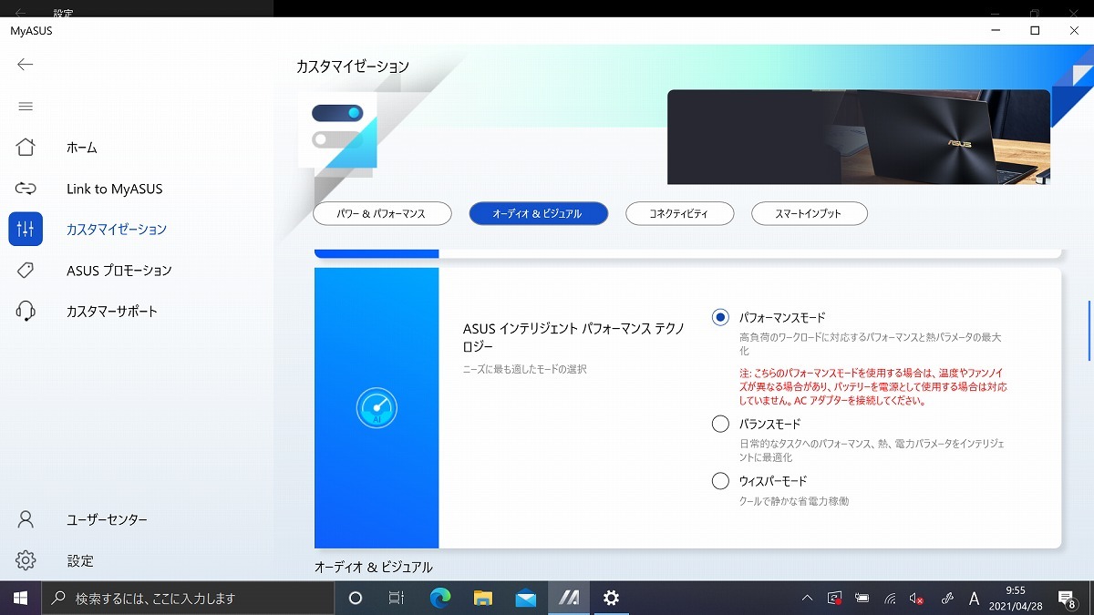Select パフォーマンスモード radio button
The image size is (1094, 615).
click(720, 317)
